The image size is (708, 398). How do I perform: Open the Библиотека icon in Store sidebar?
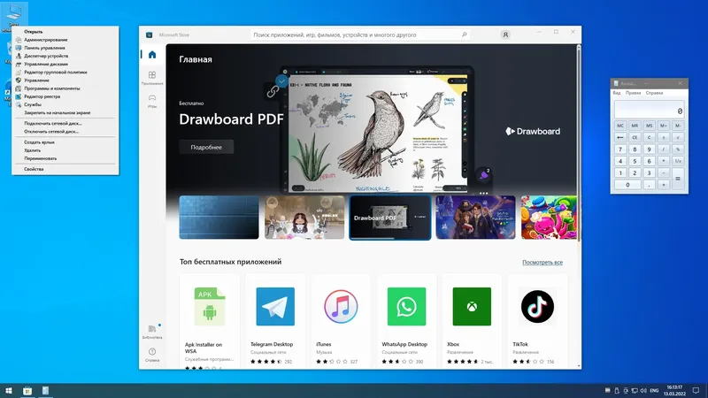click(152, 332)
